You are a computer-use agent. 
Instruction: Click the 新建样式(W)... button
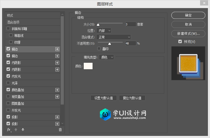coord(188,33)
